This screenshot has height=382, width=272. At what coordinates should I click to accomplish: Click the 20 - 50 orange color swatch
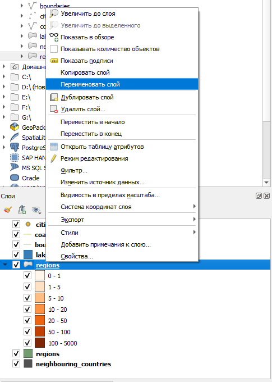(40, 321)
